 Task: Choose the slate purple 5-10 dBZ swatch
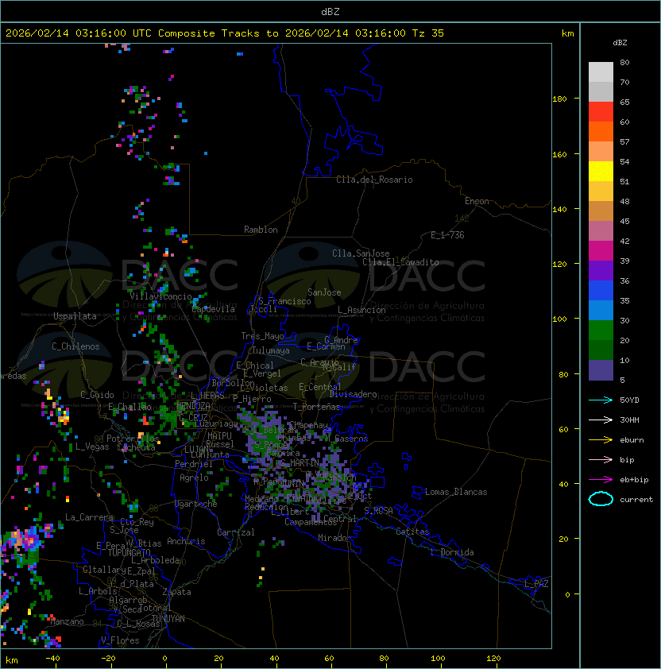(601, 370)
